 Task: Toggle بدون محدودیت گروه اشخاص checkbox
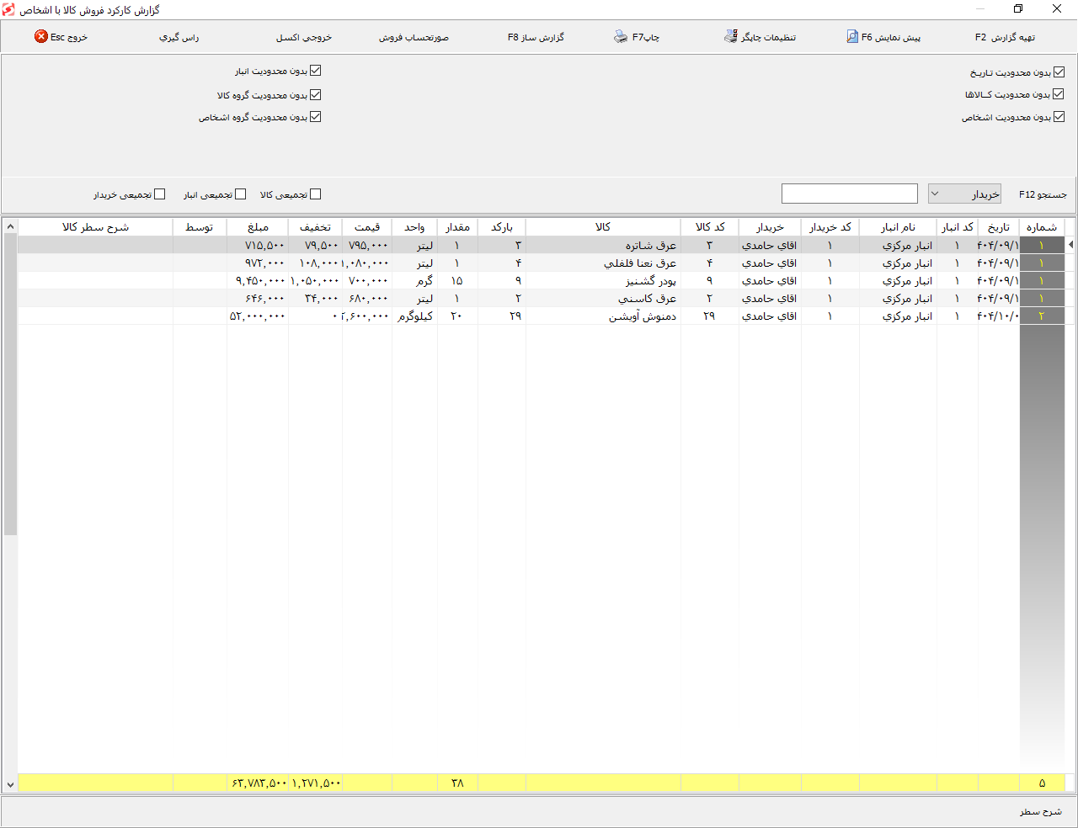(x=316, y=117)
